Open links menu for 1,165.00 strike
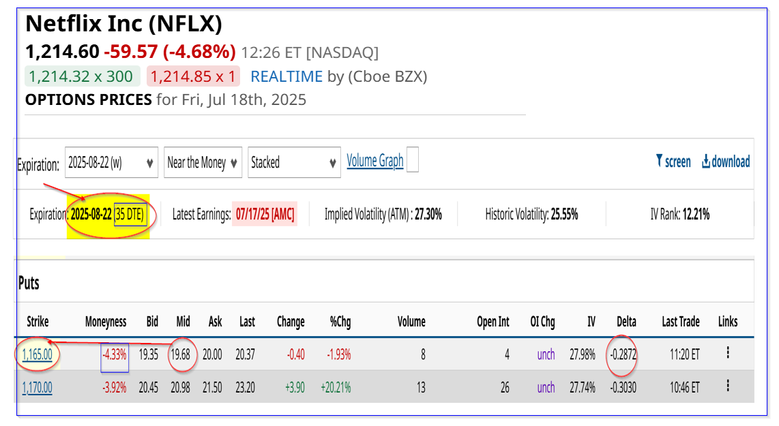 pos(728,353)
